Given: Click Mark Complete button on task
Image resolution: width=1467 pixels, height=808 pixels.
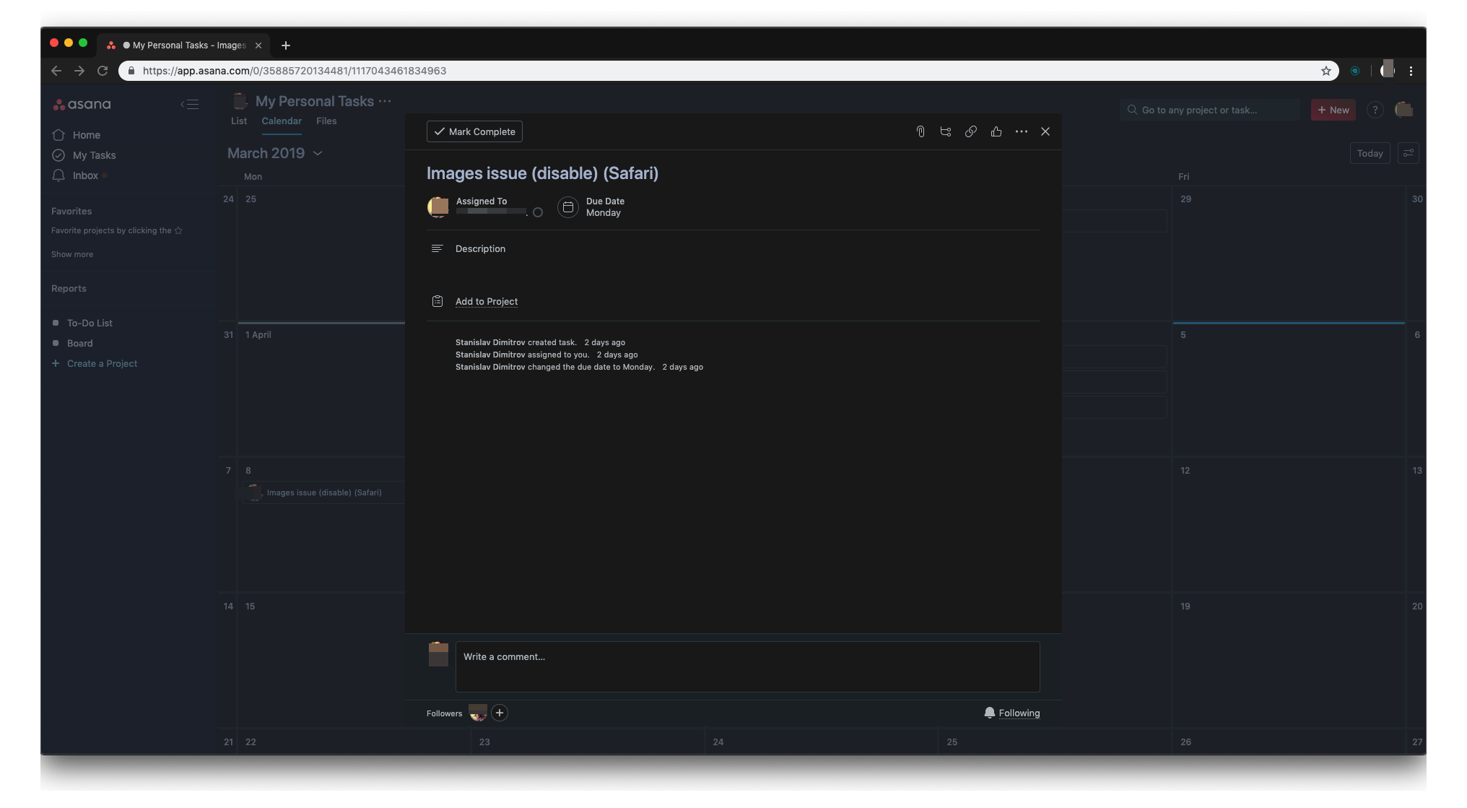Looking at the screenshot, I should 474,131.
